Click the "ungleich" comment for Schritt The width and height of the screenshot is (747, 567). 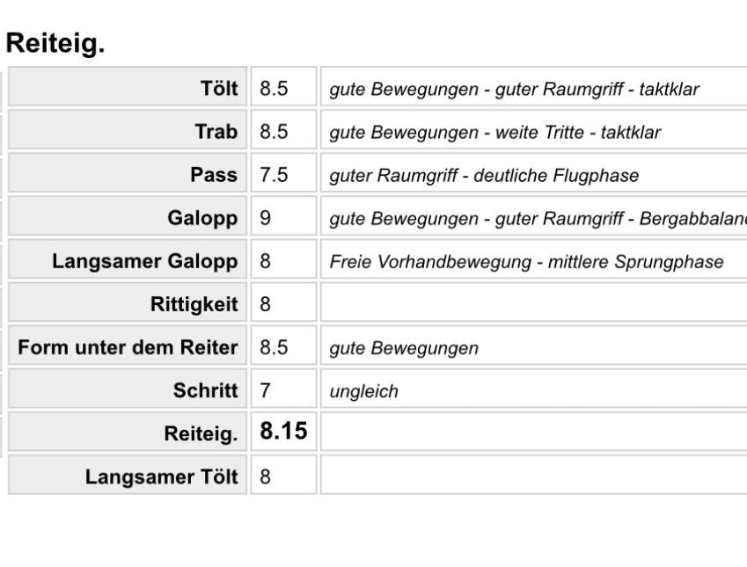click(363, 391)
